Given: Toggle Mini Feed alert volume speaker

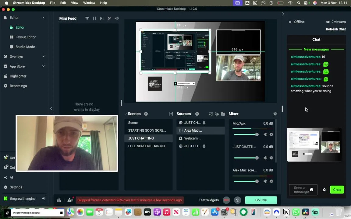Looking at the screenshot, I should (117, 18).
